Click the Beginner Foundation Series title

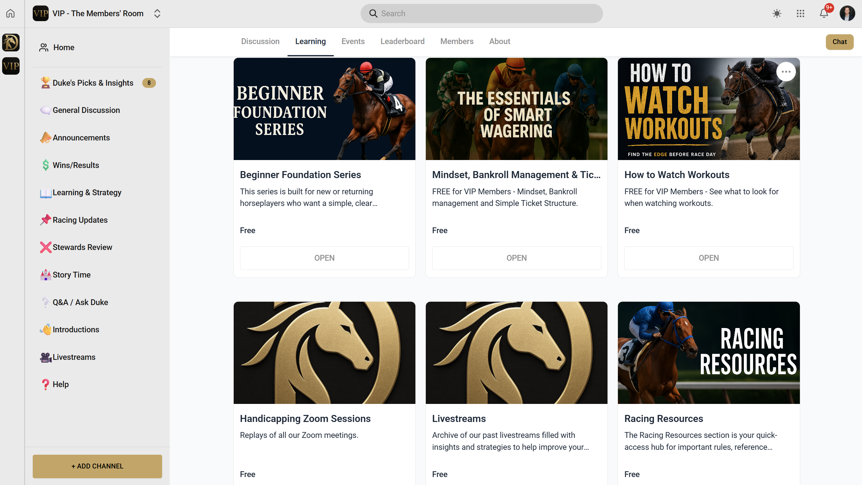tap(300, 175)
